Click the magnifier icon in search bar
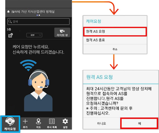Image resolution: width=159 pixels, height=133 pixels. pyautogui.click(x=10, y=21)
